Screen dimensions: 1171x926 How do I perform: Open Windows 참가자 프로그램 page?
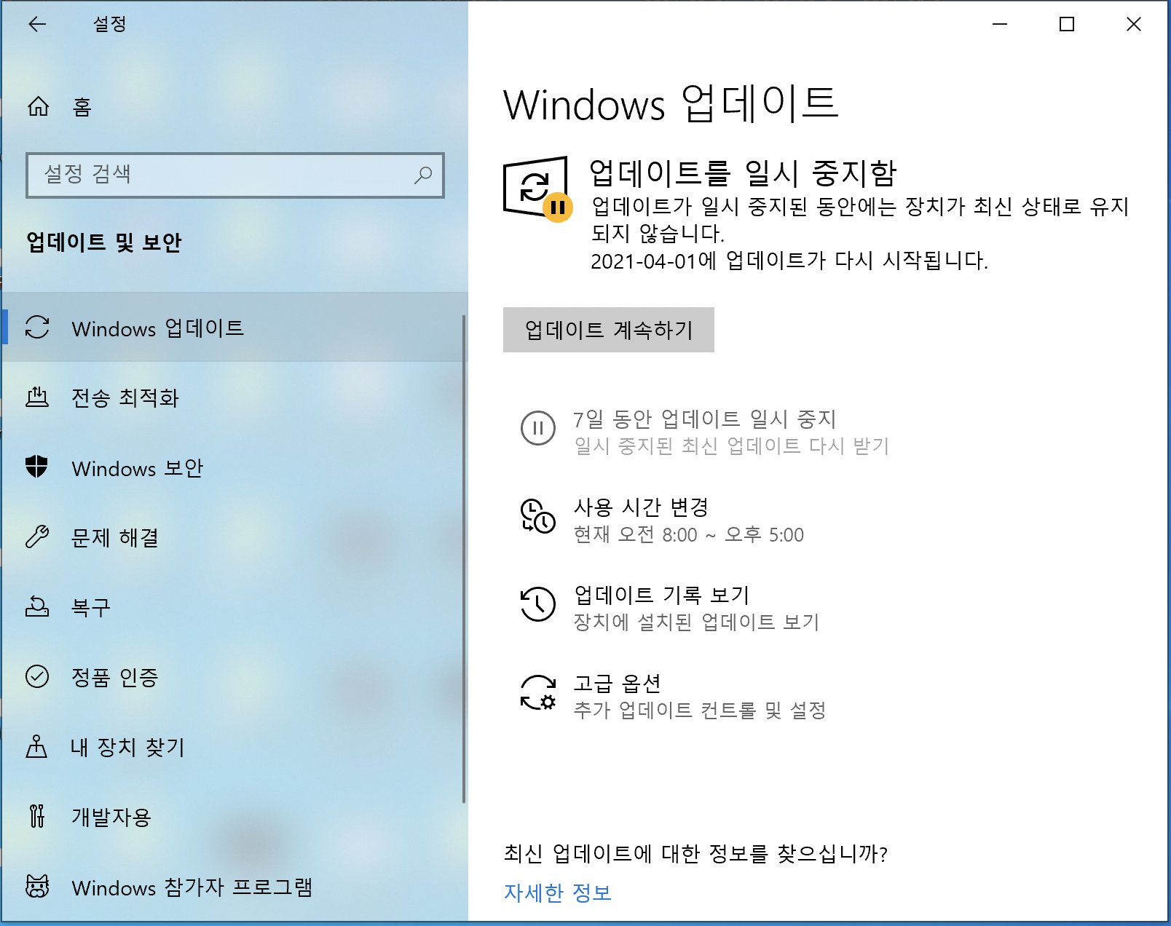(234, 887)
